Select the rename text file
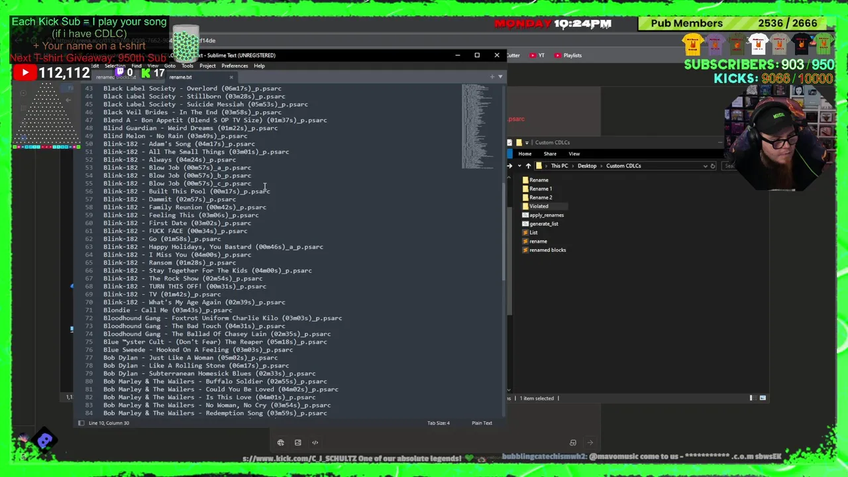Viewport: 848px width, 477px height. pyautogui.click(x=535, y=241)
